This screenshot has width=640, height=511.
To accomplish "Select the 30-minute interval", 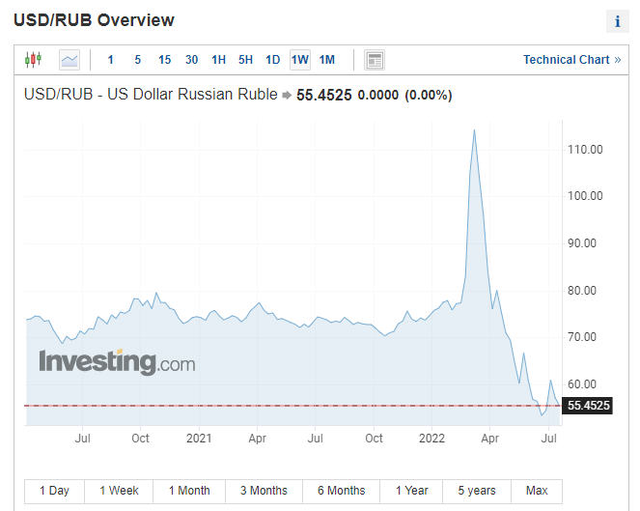I will (x=191, y=60).
